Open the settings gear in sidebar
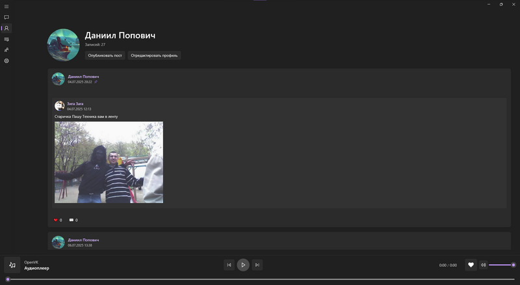Screen dimensions: 520x285 6,61
